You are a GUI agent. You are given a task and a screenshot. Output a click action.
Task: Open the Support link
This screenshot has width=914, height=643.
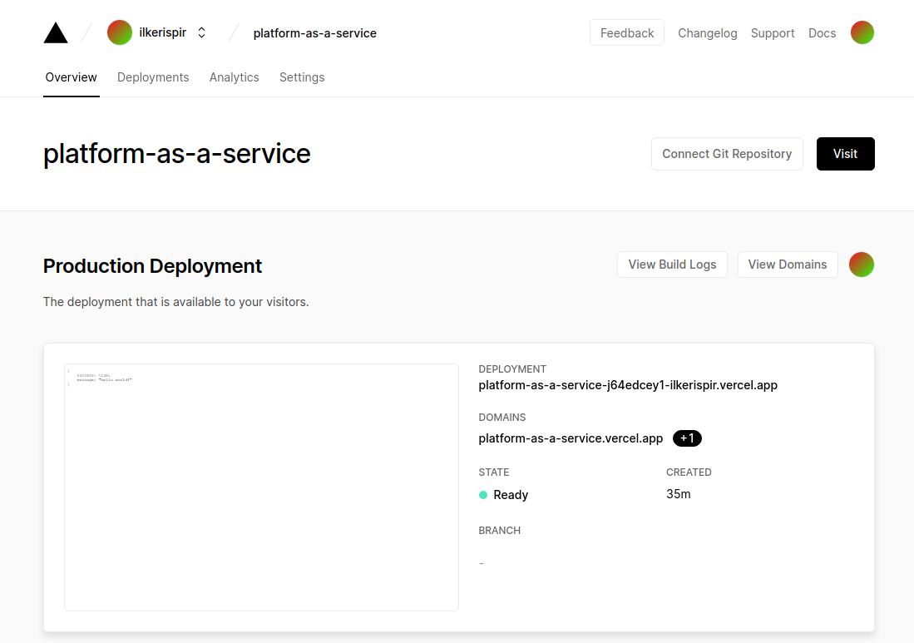[x=773, y=33]
